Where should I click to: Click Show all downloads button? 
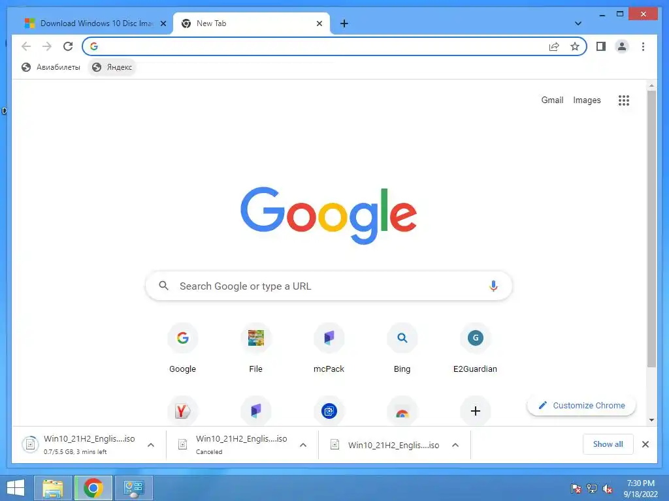click(608, 444)
